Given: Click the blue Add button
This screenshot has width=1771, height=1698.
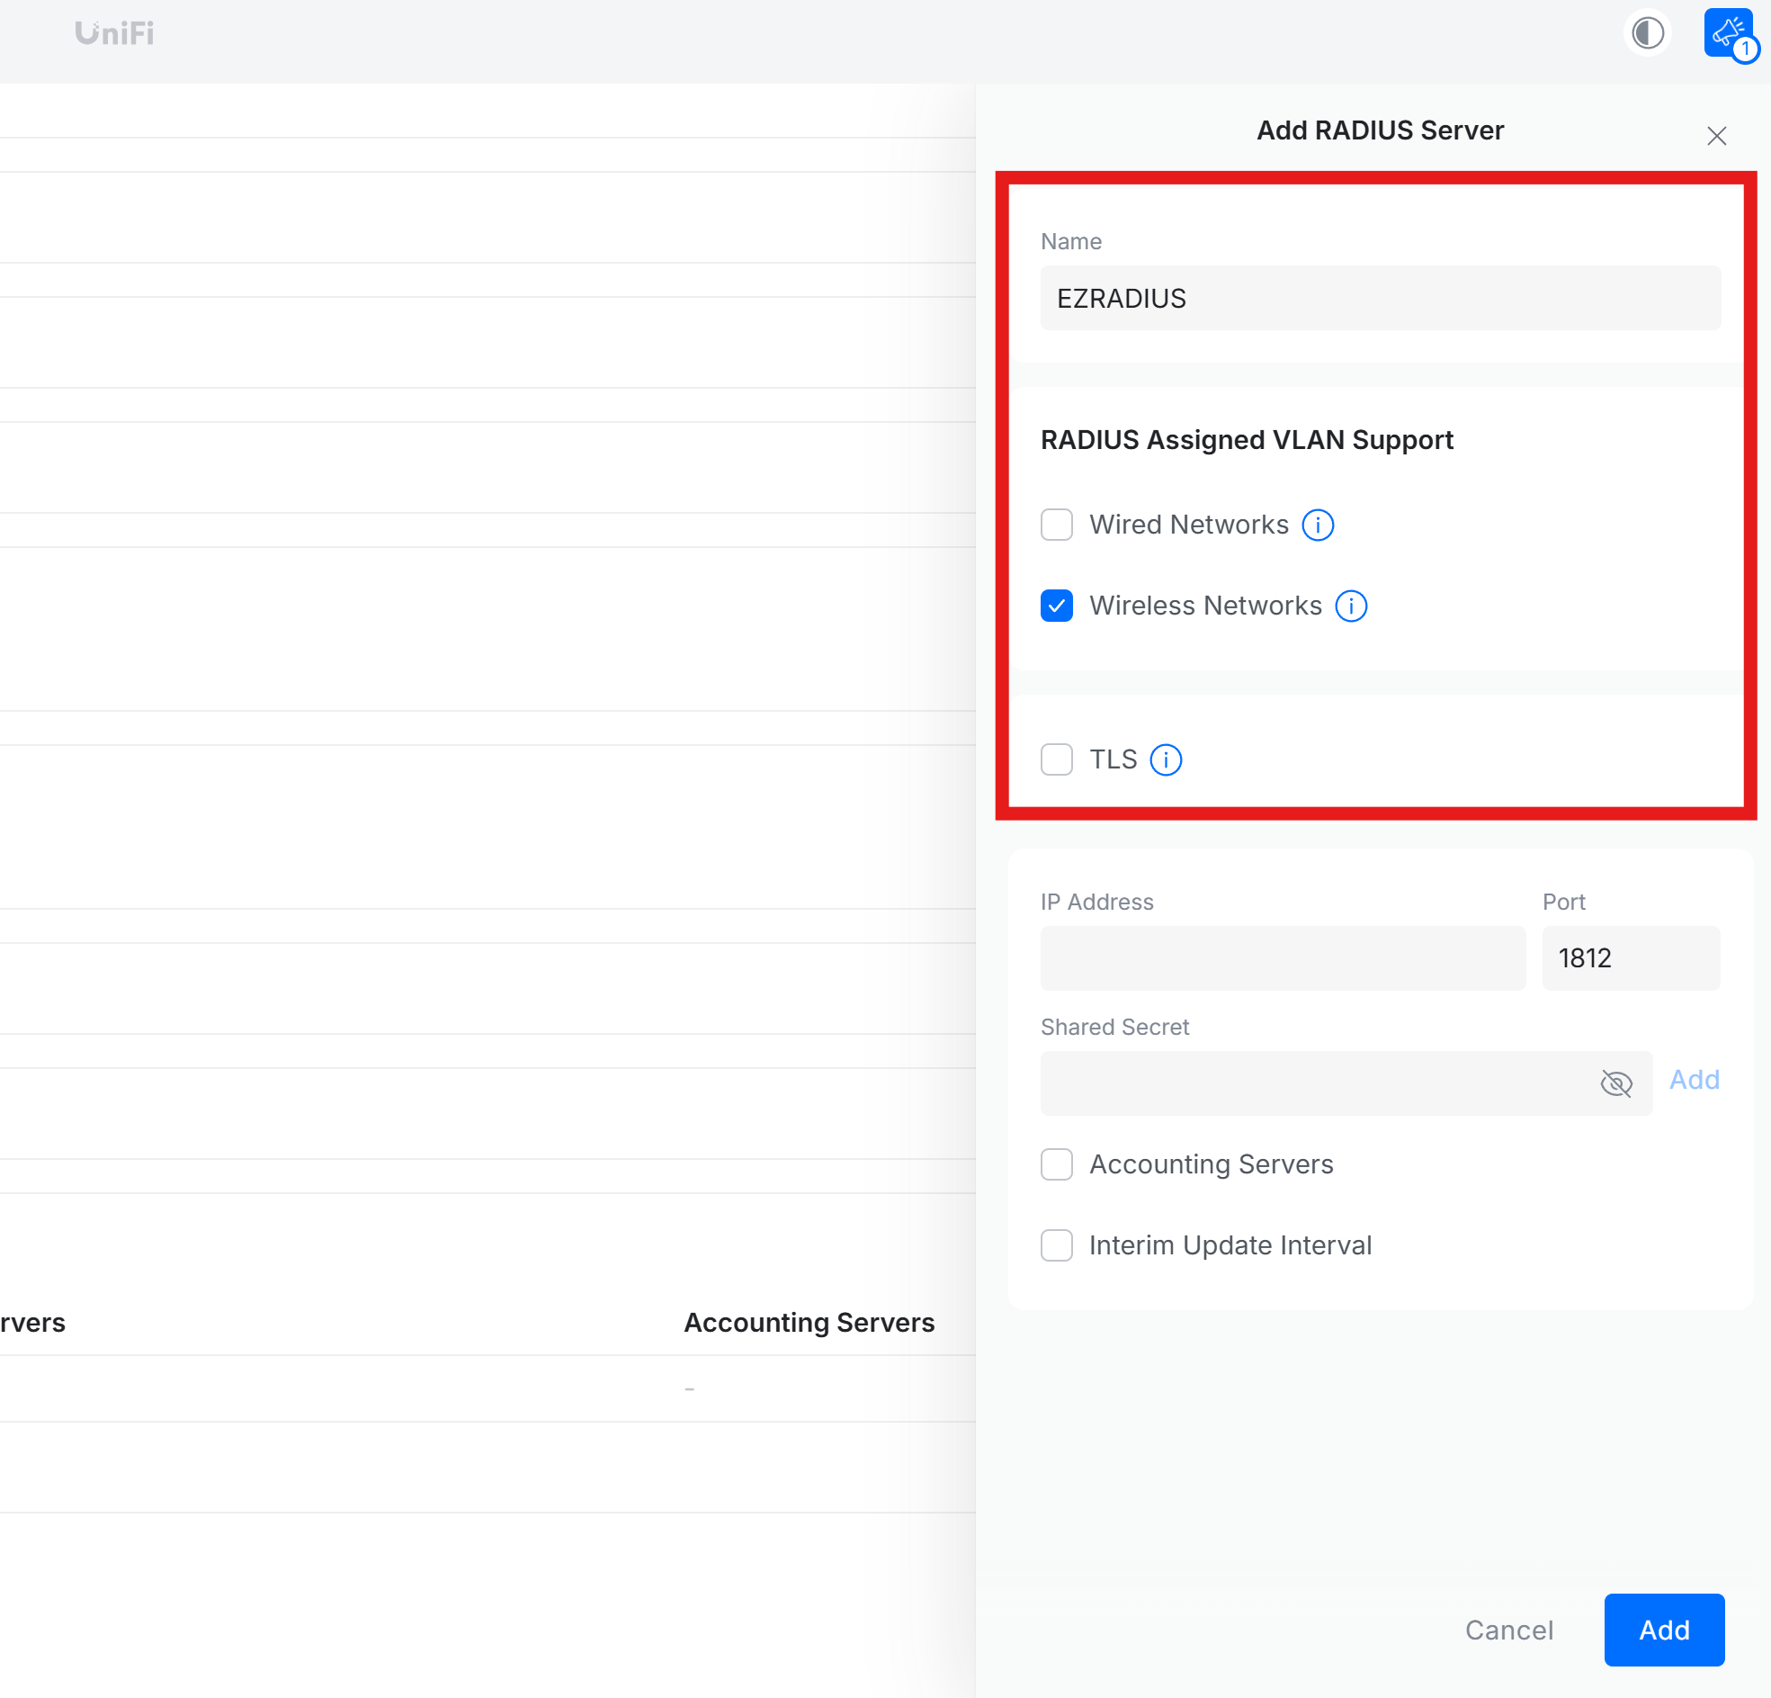Looking at the screenshot, I should coord(1663,1631).
